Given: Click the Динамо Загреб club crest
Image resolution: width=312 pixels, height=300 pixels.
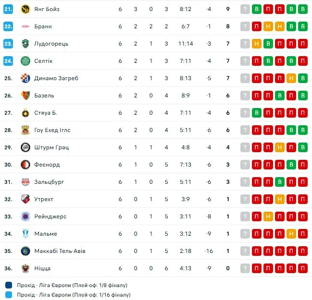Looking at the screenshot, I should (25, 78).
